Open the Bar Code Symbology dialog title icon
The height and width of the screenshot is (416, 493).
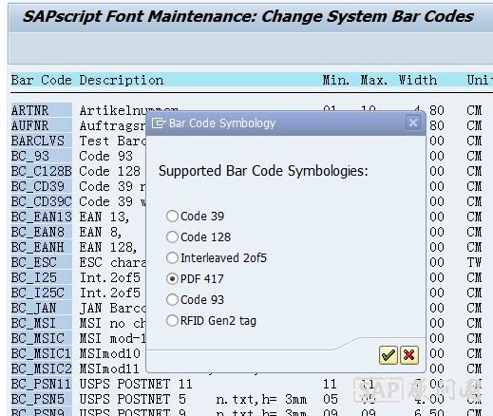159,123
